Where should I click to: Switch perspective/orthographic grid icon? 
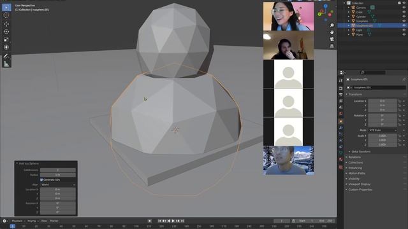pos(331,46)
